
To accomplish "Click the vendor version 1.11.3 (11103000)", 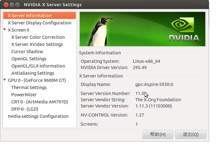I will tap(154, 106).
